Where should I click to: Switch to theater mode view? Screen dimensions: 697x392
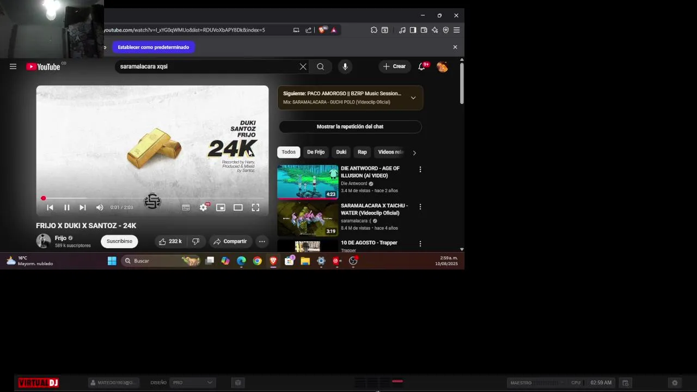pos(238,207)
